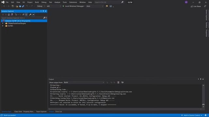Viewport: 209px width, 117px height.
Task: Collapse All icon in Solution Explorer
Action: click(x=23, y=15)
